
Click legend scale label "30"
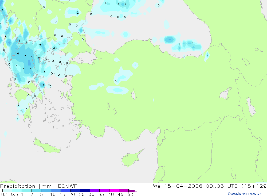[92, 194]
